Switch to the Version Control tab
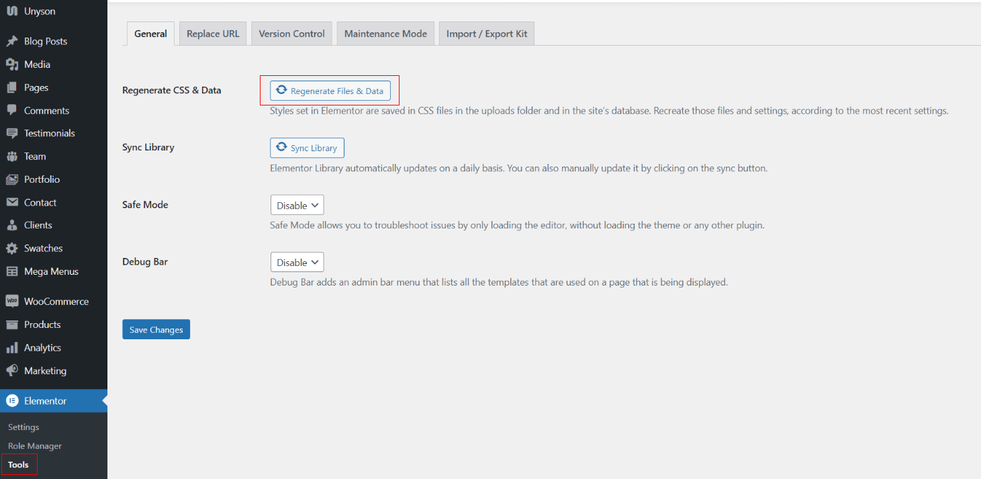This screenshot has width=981, height=479. click(x=291, y=34)
